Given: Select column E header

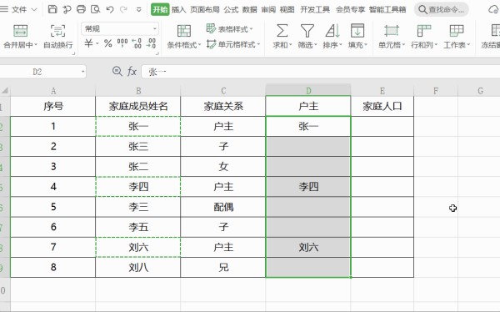Looking at the screenshot, I should coord(382,91).
